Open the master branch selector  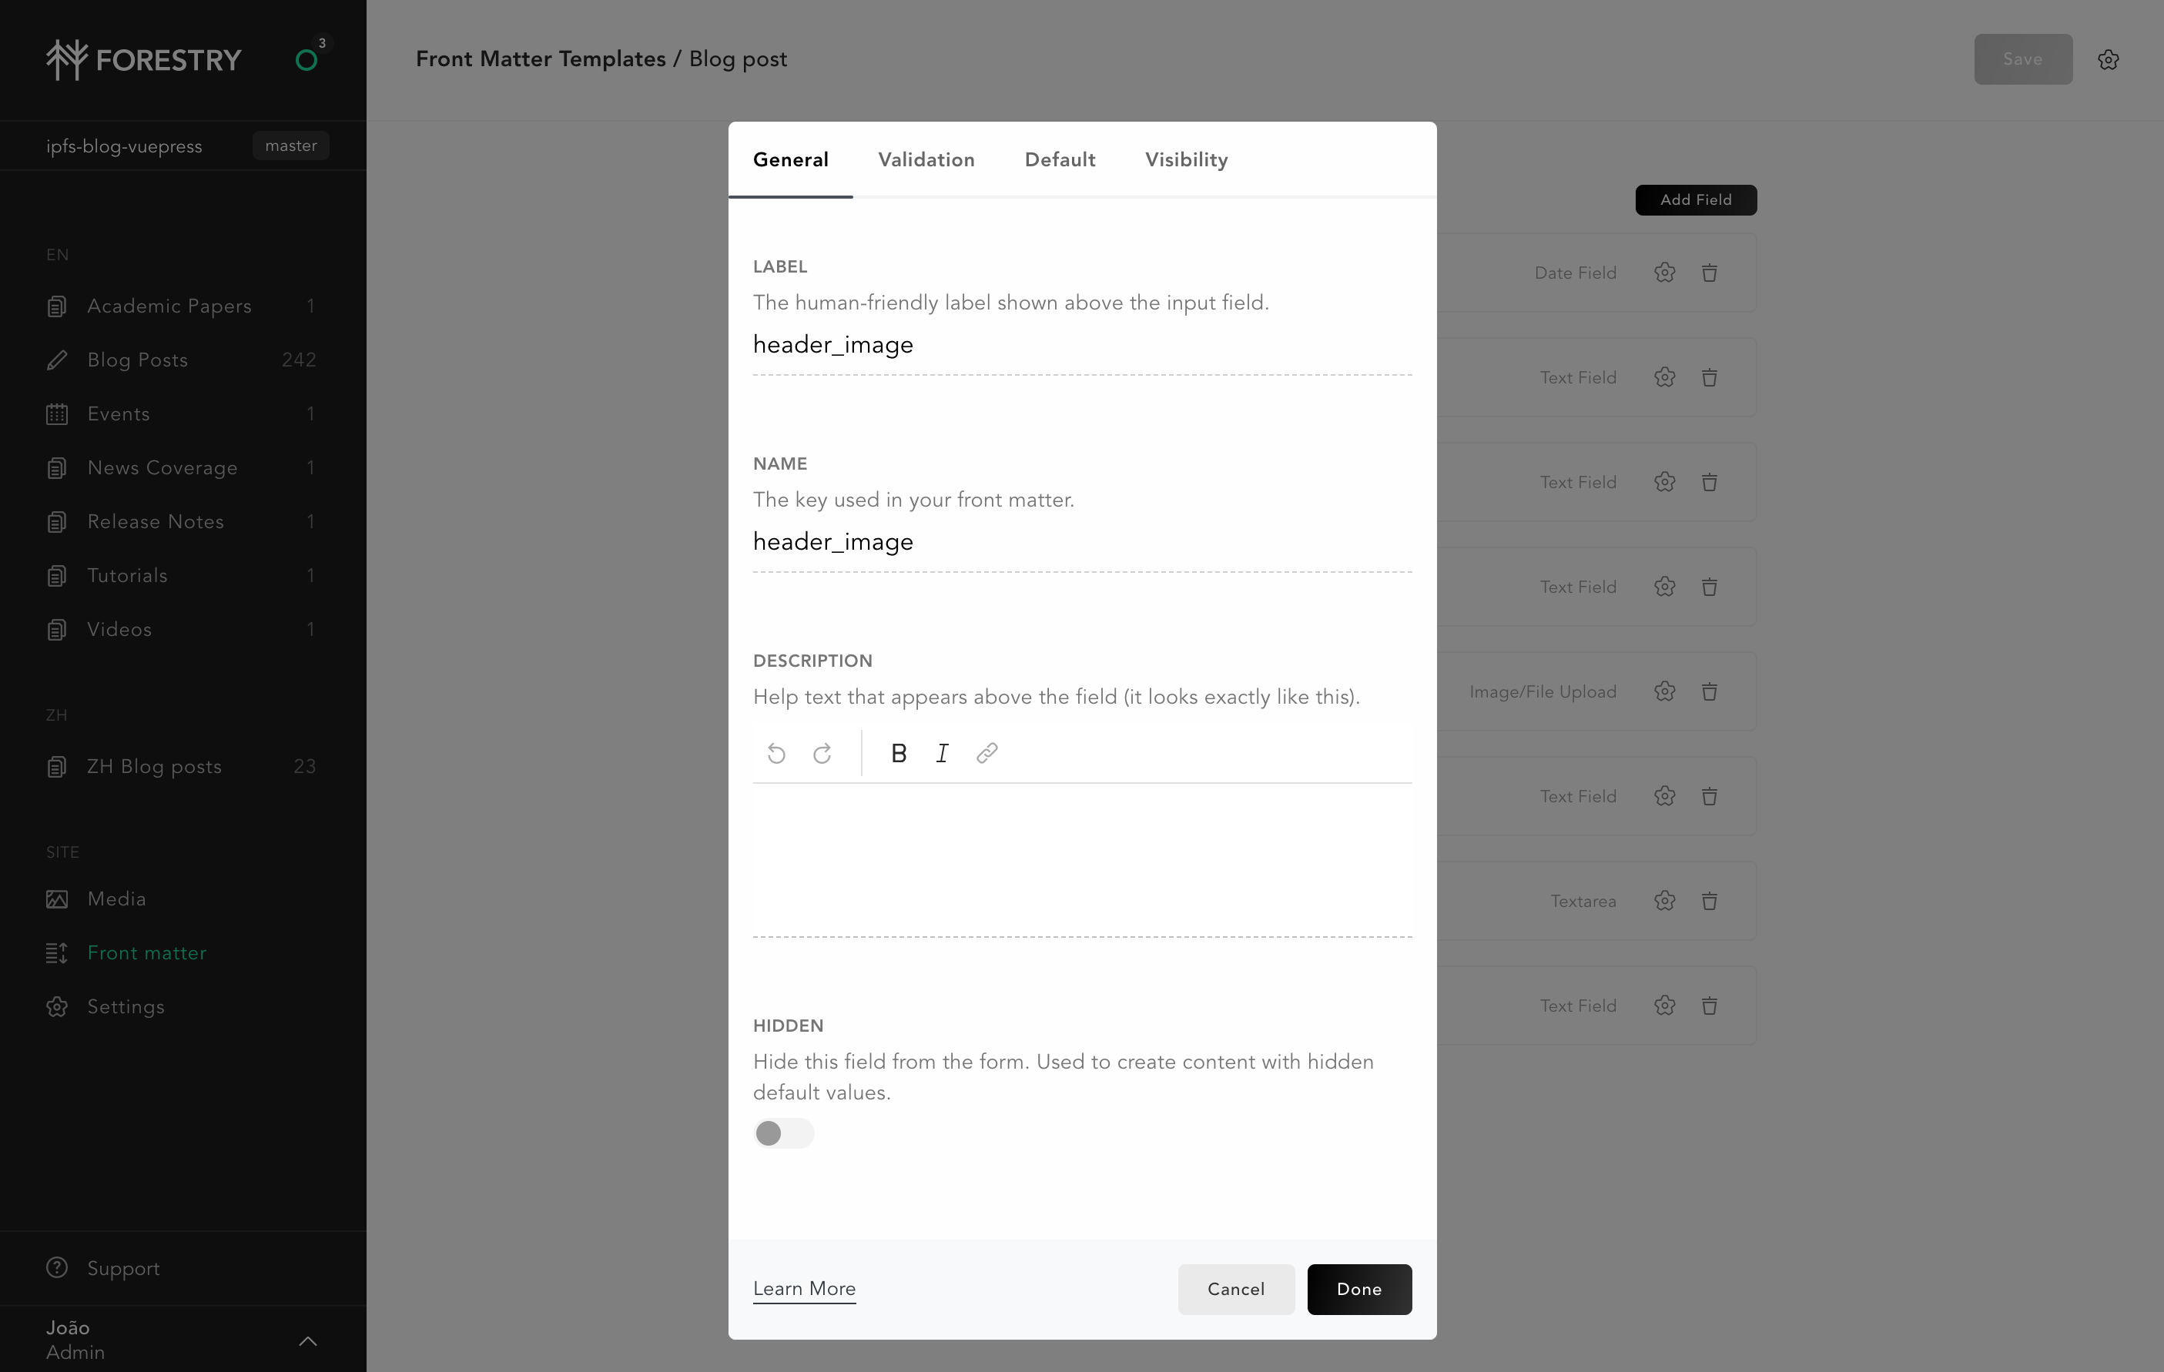(x=290, y=146)
